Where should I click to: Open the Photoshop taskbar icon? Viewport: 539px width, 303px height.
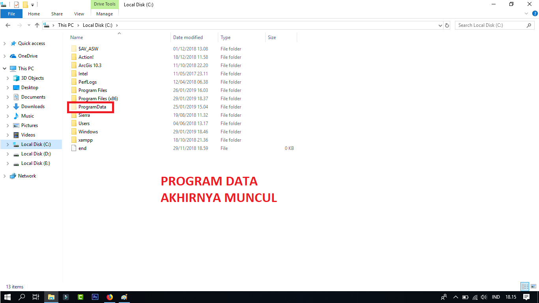coord(95,297)
